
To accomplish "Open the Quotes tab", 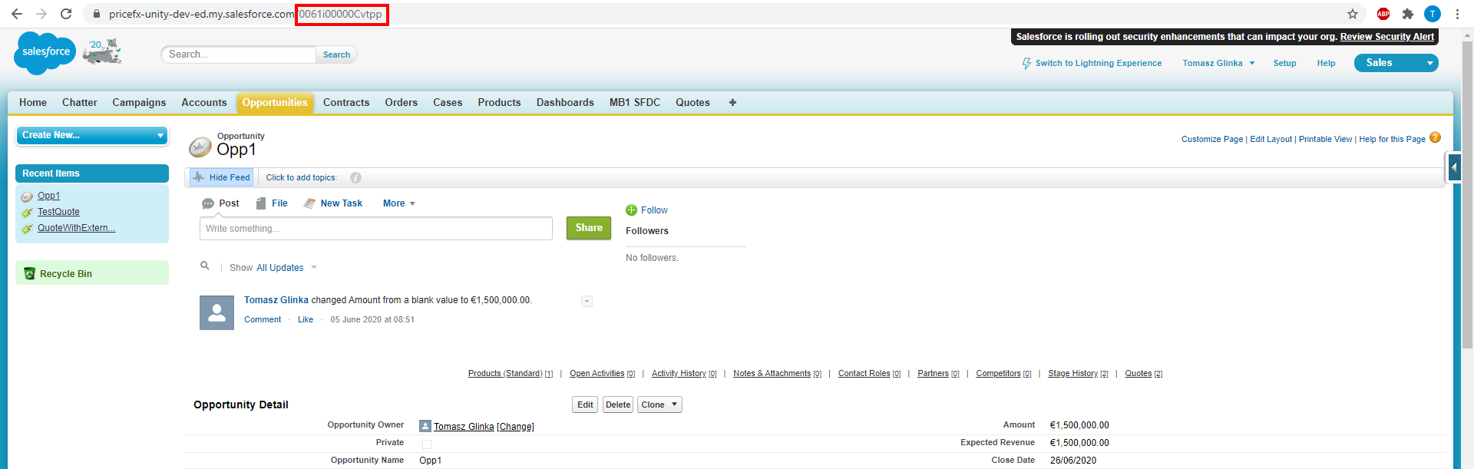I will click(x=692, y=102).
